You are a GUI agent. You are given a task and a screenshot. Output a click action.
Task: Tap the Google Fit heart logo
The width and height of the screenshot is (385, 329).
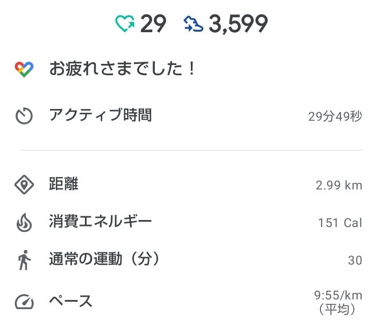[x=24, y=69]
